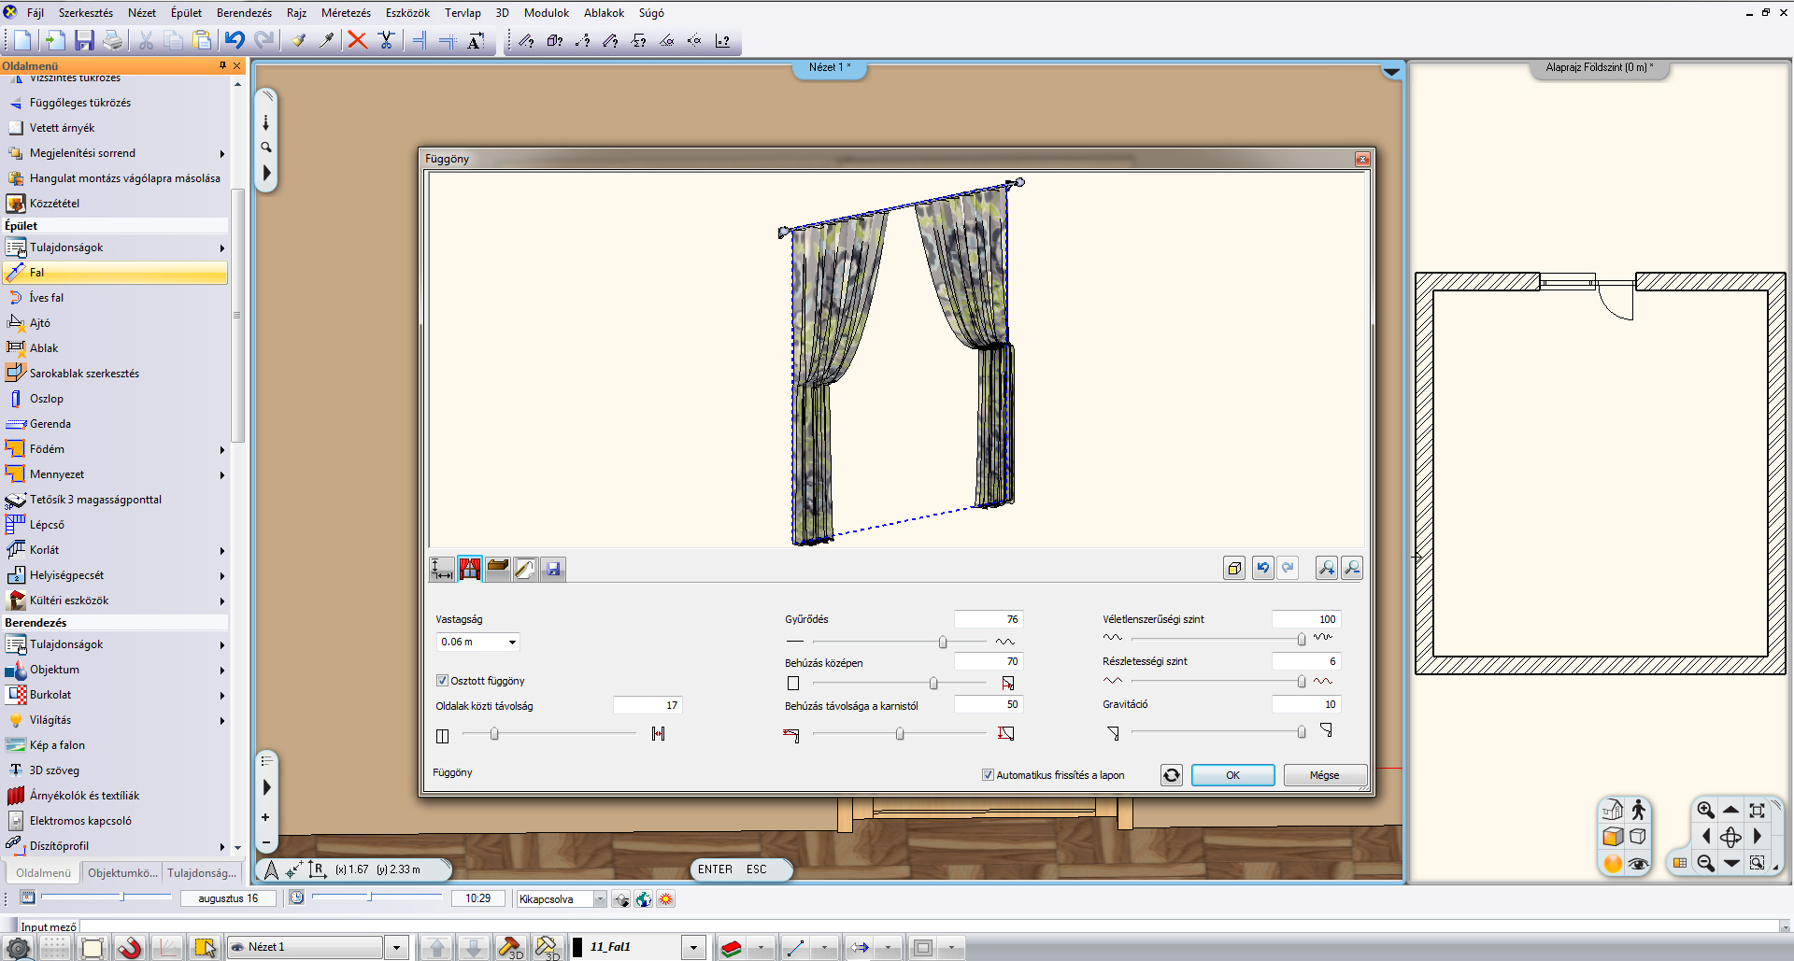Open the Berendezés menu
The height and width of the screenshot is (961, 1794).
point(244,13)
